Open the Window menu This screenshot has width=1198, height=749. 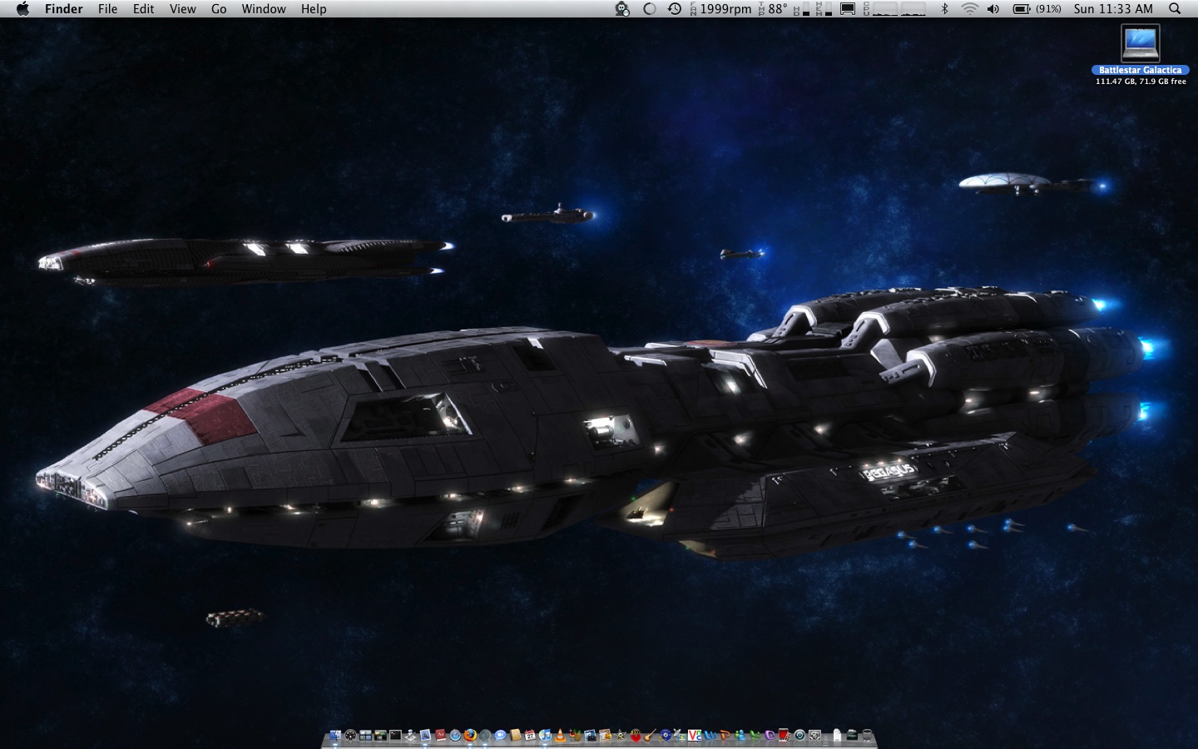point(264,9)
